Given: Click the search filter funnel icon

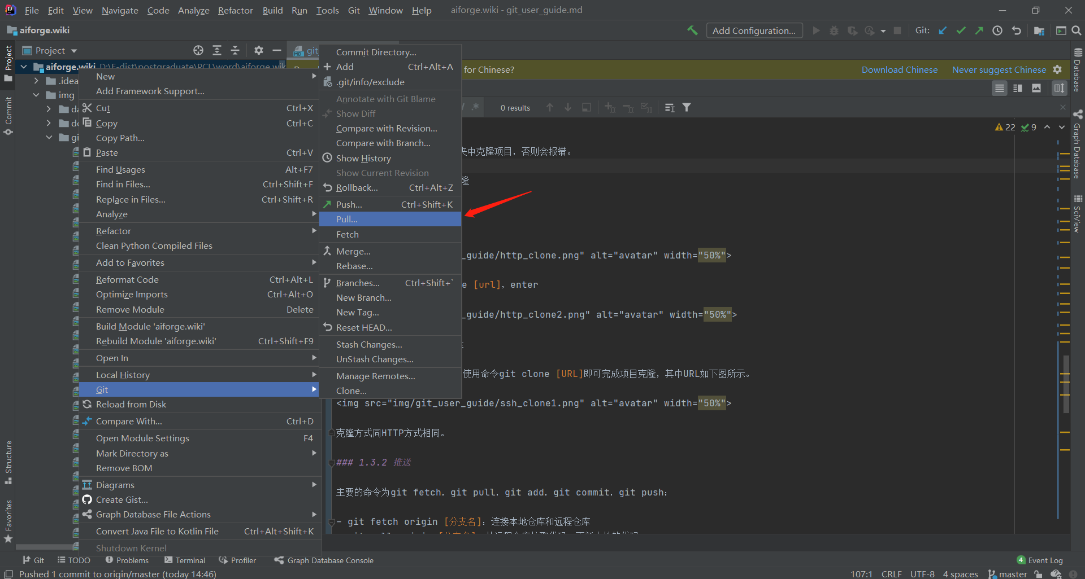Looking at the screenshot, I should pyautogui.click(x=687, y=107).
